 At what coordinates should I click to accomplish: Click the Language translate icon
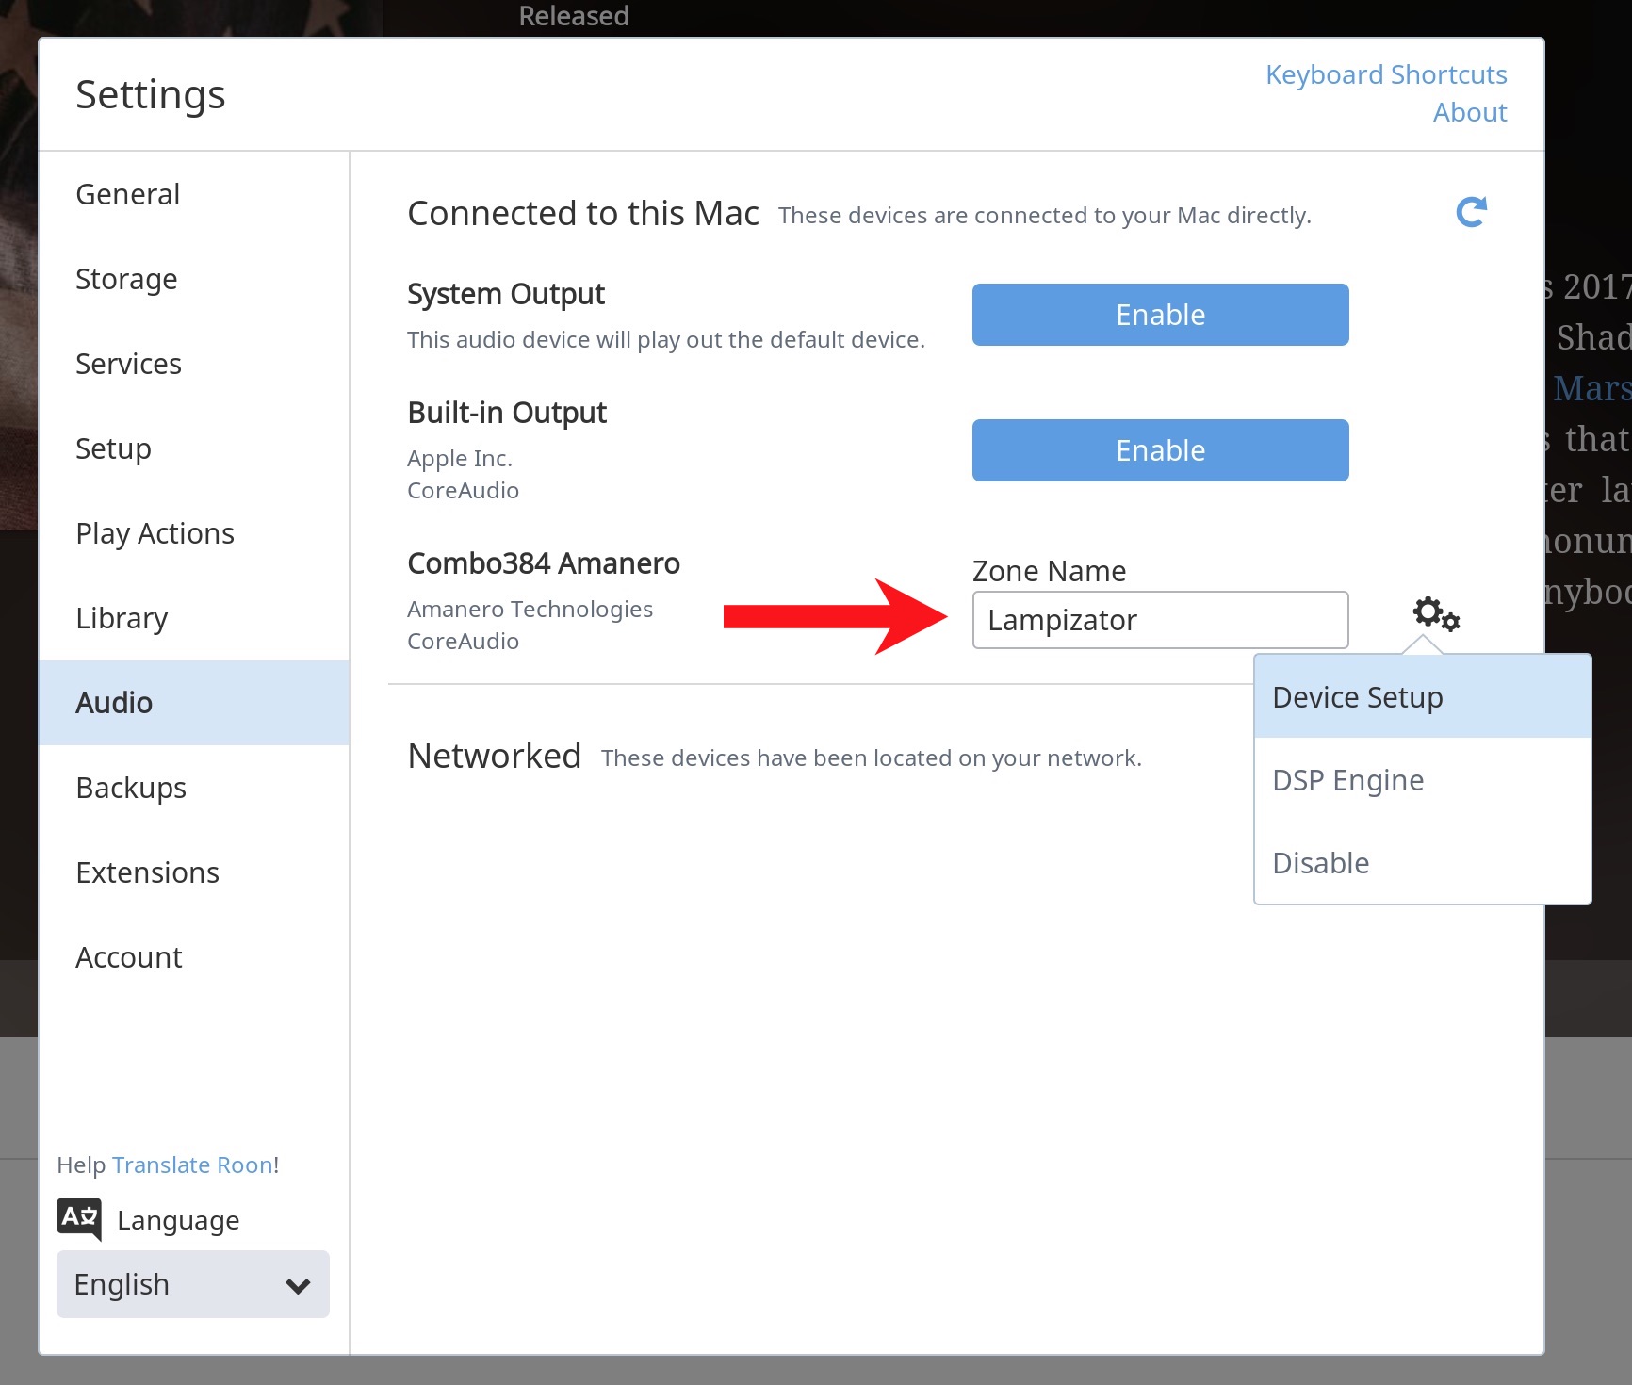point(79,1218)
